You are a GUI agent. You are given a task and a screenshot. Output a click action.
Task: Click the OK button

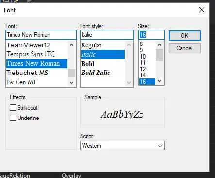[185, 35]
